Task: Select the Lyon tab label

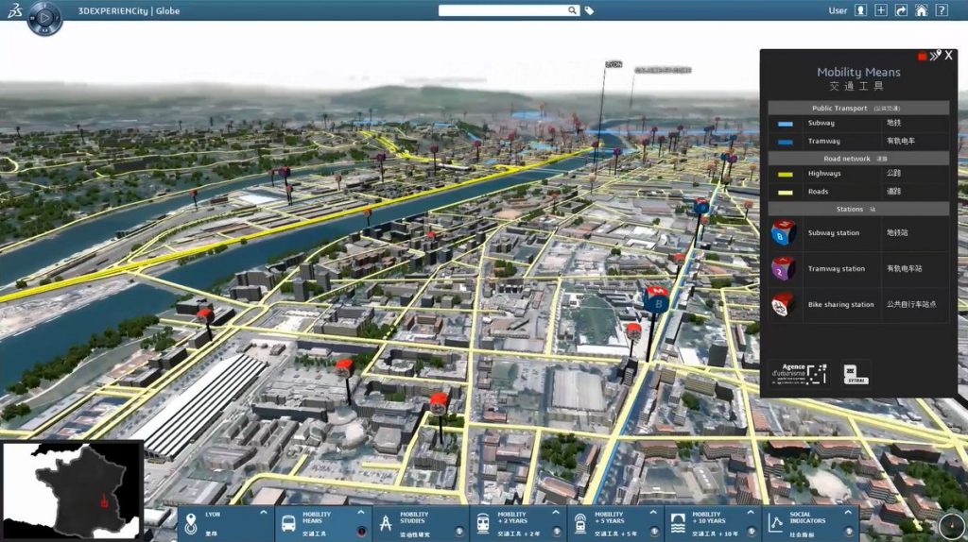Action: click(x=213, y=515)
